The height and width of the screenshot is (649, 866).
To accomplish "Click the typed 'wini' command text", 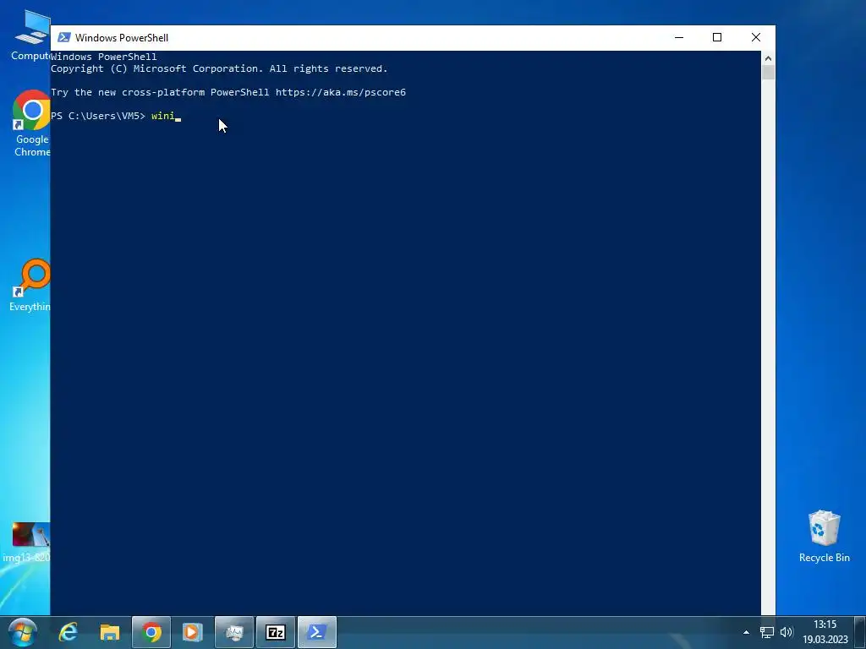I will click(163, 116).
